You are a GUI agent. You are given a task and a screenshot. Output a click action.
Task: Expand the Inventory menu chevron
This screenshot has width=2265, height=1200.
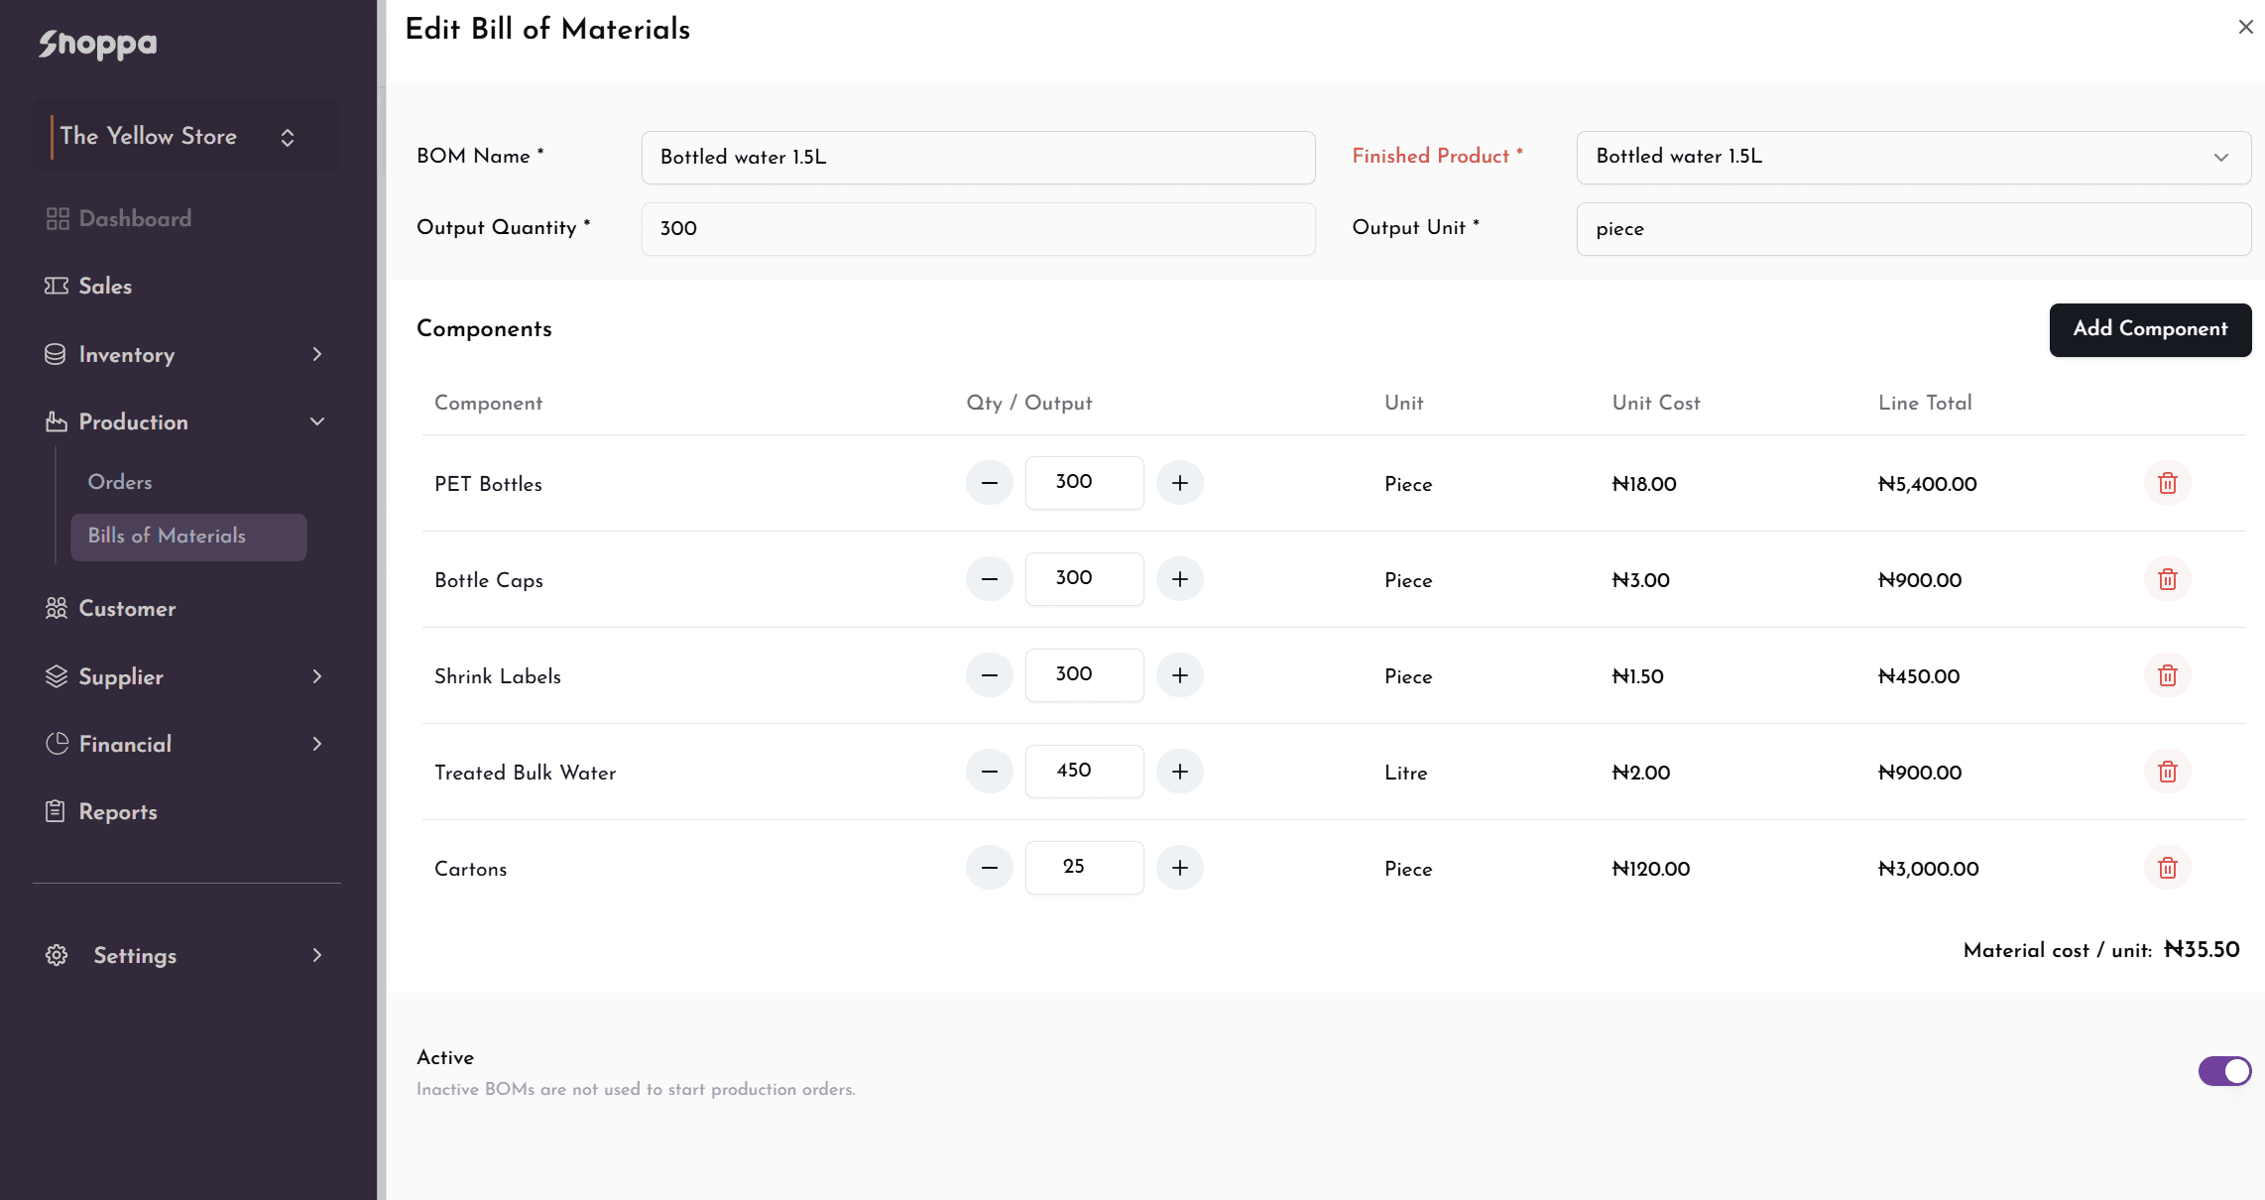317,354
